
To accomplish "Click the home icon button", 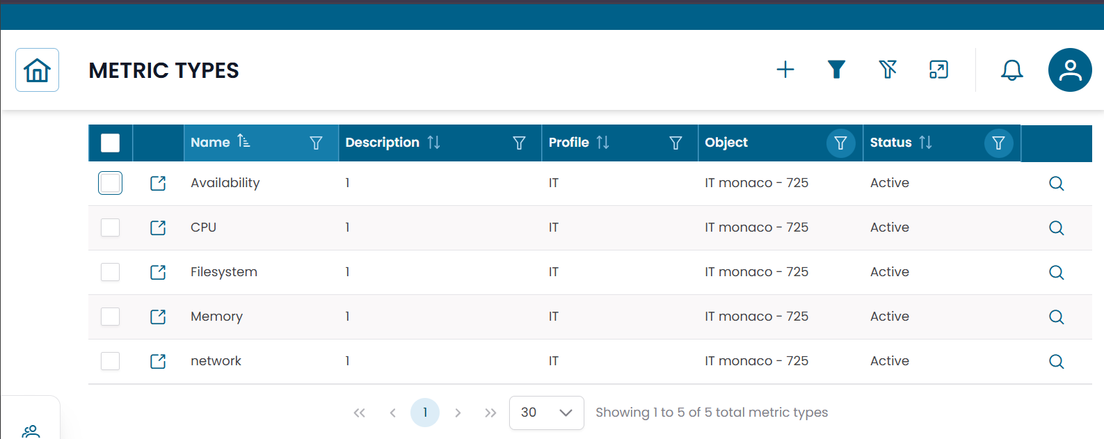I will [37, 70].
